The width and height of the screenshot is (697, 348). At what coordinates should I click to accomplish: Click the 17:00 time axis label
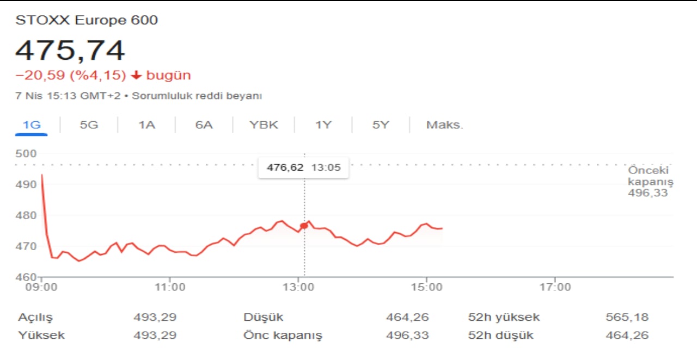click(x=555, y=287)
